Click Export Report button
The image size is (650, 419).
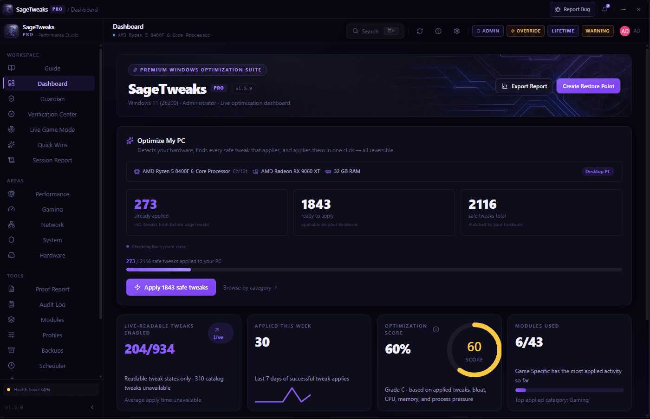click(524, 86)
